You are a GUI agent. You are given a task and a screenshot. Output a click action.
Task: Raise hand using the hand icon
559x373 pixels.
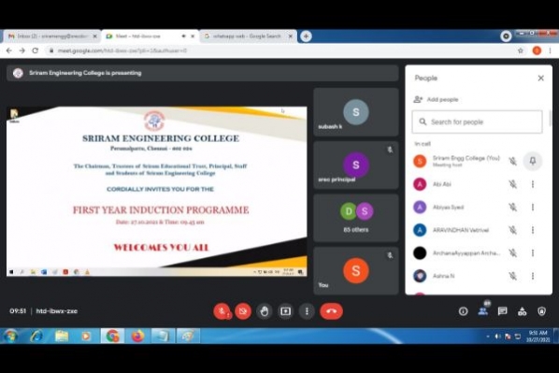265,311
